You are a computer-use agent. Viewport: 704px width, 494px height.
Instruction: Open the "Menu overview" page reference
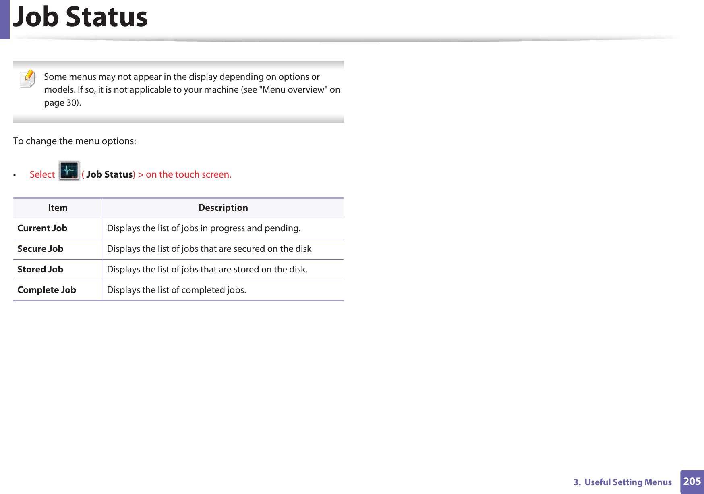click(294, 89)
